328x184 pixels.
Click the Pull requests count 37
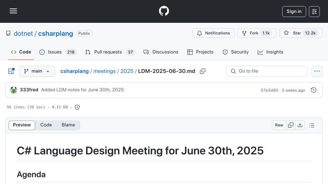tap(130, 52)
